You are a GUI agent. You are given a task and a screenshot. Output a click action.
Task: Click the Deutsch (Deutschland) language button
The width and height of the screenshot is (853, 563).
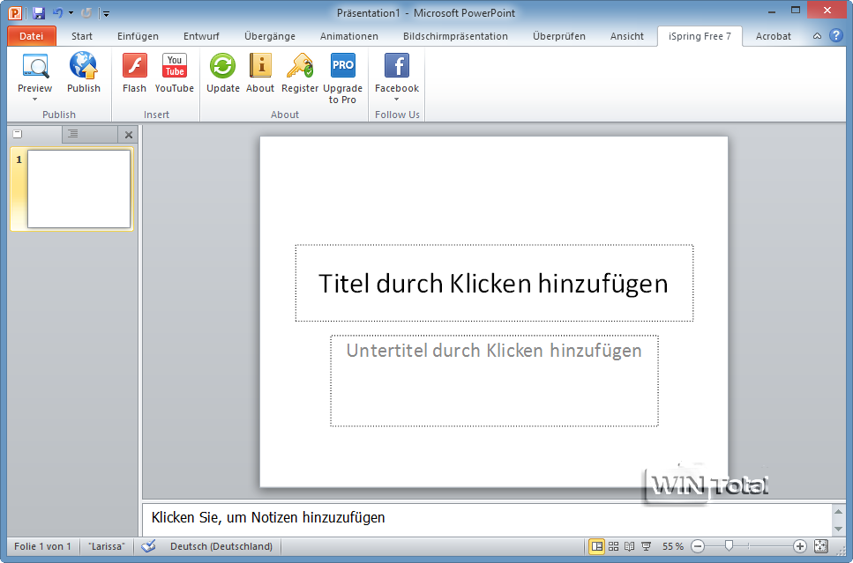click(x=221, y=546)
